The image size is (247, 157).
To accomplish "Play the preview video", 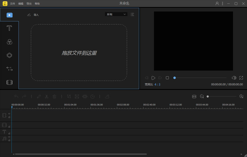I will [153, 78].
